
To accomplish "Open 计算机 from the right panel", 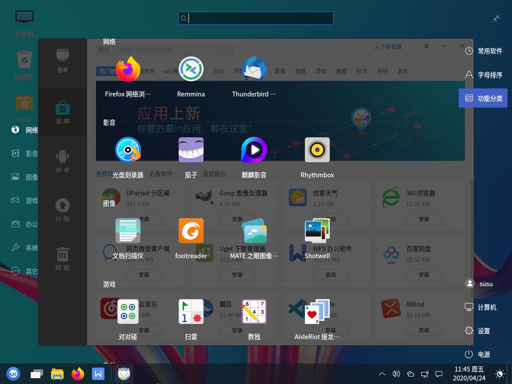I will tap(480, 307).
